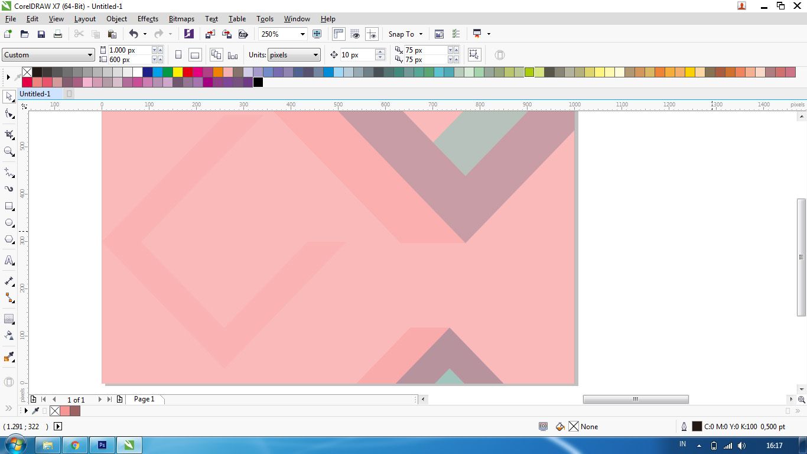Undo the last action

[x=133, y=34]
